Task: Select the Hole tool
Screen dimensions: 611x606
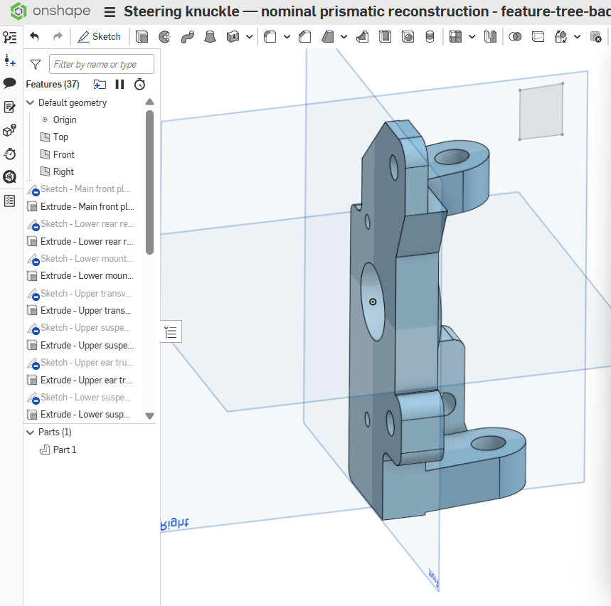Action: (x=408, y=37)
